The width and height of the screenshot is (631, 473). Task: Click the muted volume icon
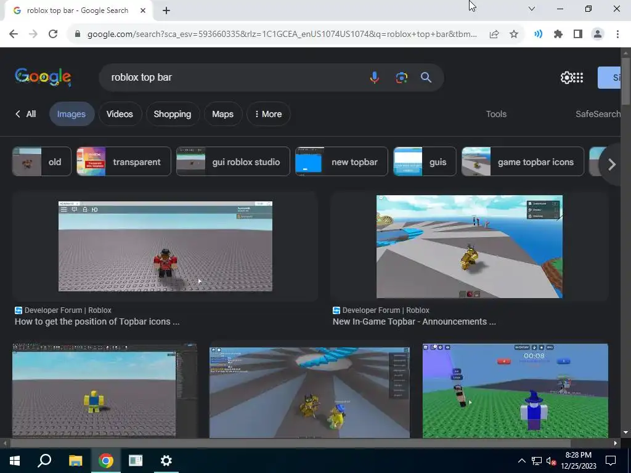click(x=552, y=461)
